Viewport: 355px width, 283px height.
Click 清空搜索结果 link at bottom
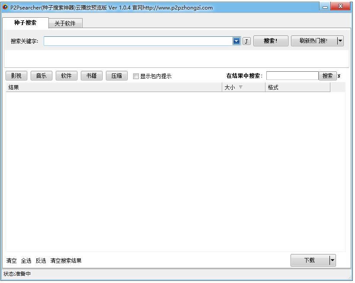tap(66, 261)
